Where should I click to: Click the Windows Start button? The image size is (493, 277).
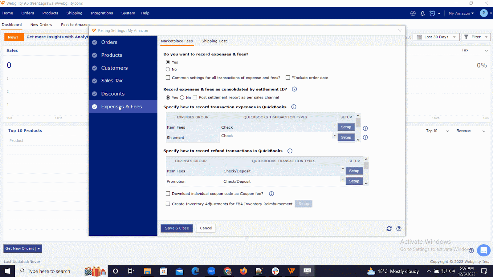(7, 271)
